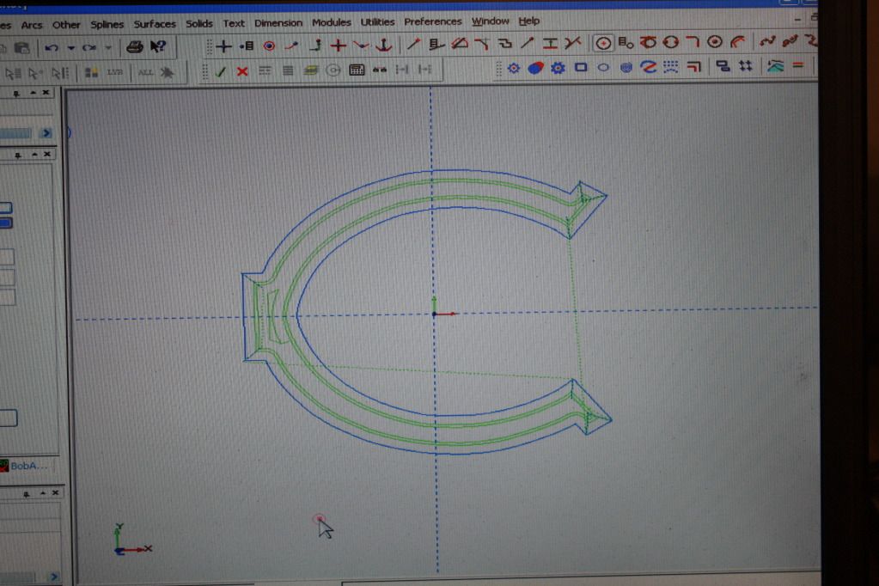Select the diagonal line tool with red end
The width and height of the screenshot is (879, 586).
413,44
